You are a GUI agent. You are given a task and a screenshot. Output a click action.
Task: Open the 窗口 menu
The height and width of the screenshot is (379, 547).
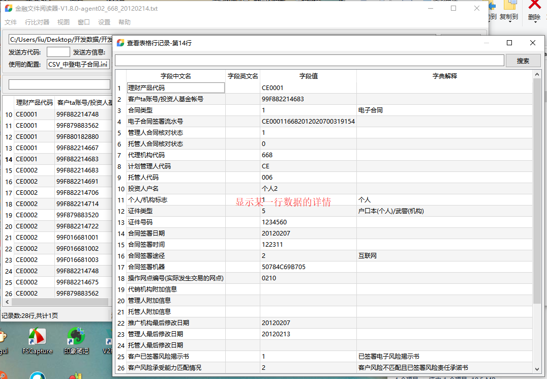[x=84, y=22]
